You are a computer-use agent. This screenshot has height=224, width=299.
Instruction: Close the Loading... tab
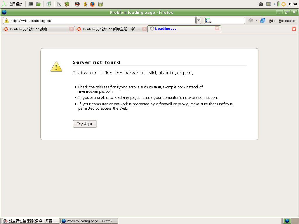[x=217, y=28]
